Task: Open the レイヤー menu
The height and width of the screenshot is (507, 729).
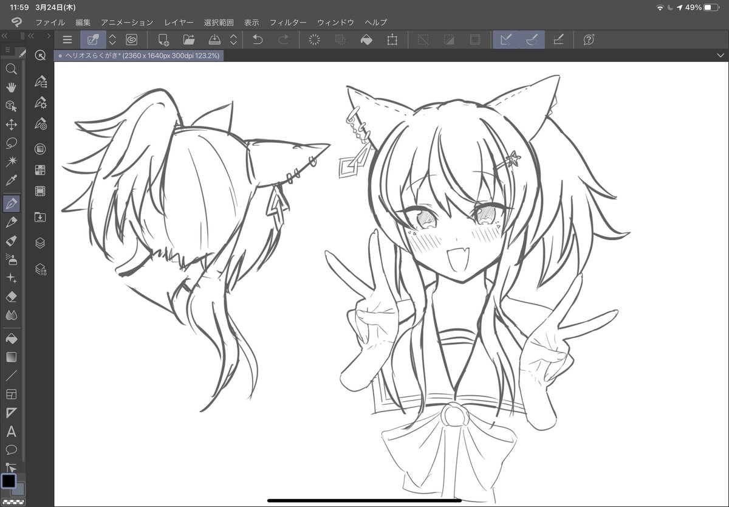Action: coord(179,22)
